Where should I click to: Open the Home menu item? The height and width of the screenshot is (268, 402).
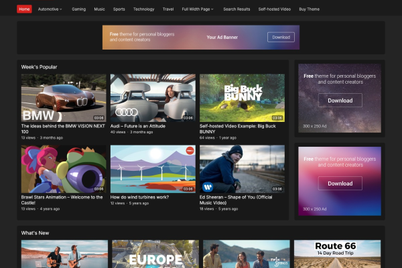tap(24, 9)
